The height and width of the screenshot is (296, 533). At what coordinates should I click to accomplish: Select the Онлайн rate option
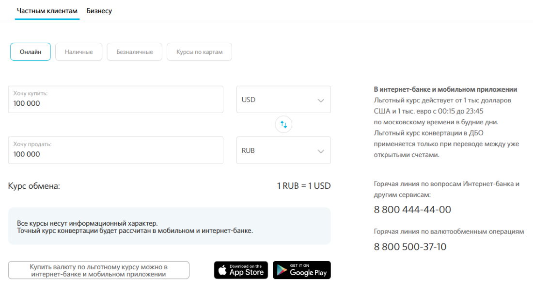coord(30,52)
